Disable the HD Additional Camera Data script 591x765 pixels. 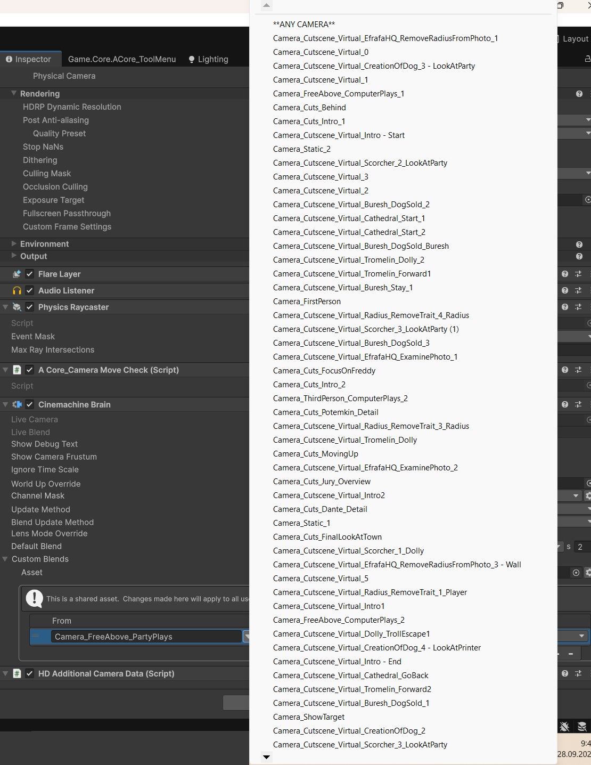pos(30,673)
